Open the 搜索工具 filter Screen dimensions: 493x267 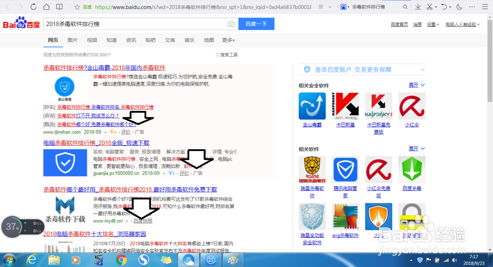[227, 55]
